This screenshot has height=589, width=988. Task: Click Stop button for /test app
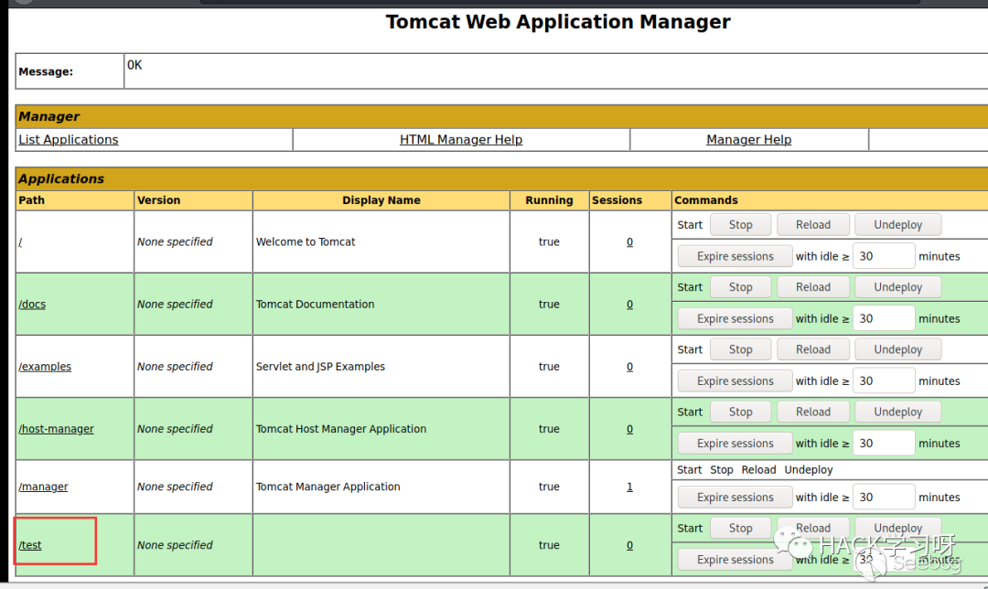click(x=740, y=529)
